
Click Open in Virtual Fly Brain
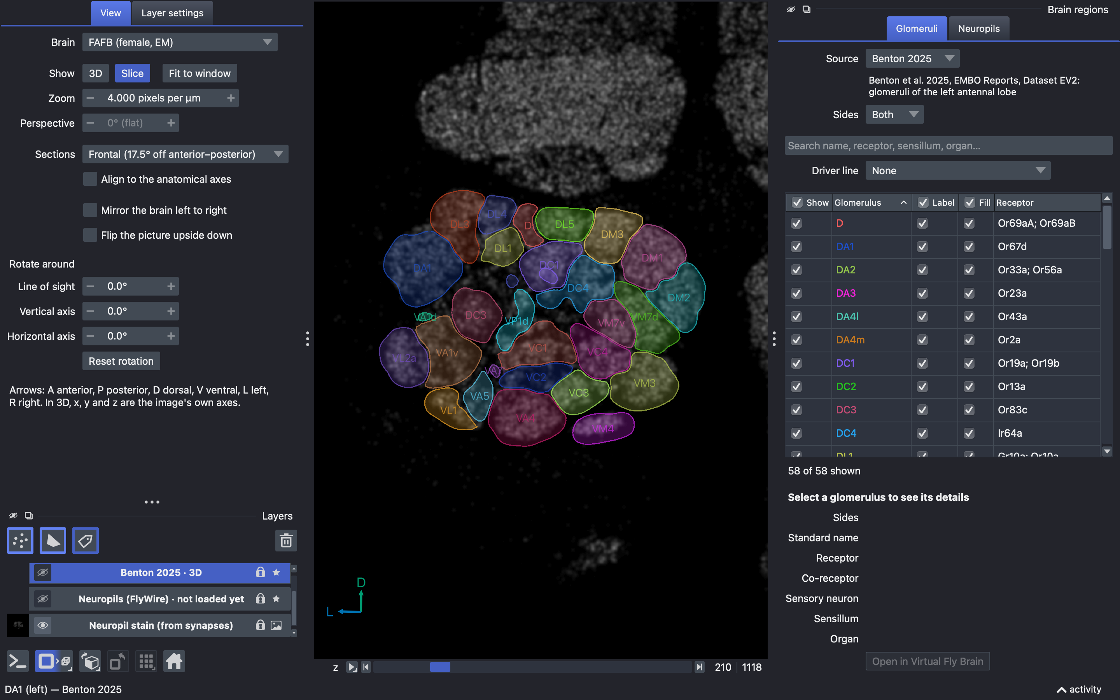click(x=927, y=661)
